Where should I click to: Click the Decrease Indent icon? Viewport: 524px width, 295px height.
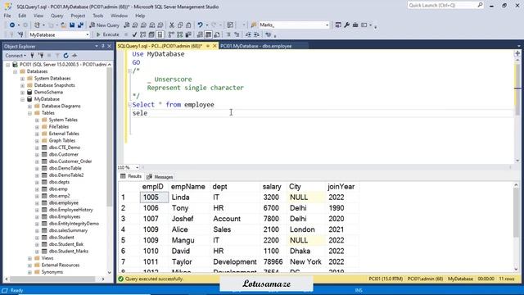[x=248, y=34]
